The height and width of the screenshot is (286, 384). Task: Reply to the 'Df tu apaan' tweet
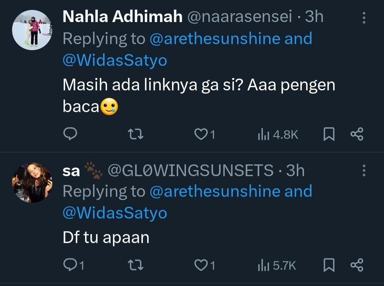(70, 265)
